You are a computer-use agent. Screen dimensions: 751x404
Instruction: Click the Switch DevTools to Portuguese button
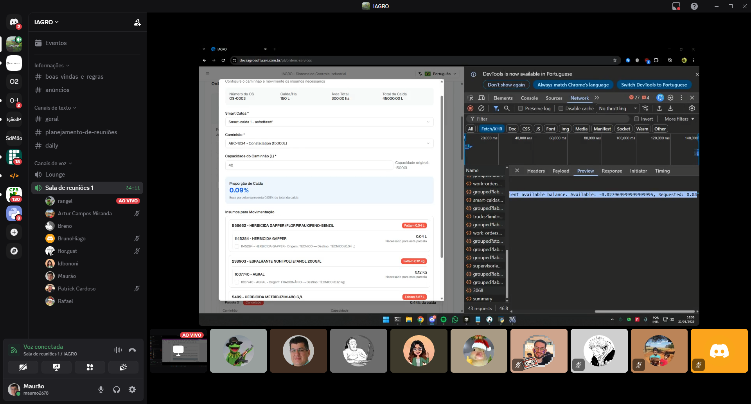654,85
